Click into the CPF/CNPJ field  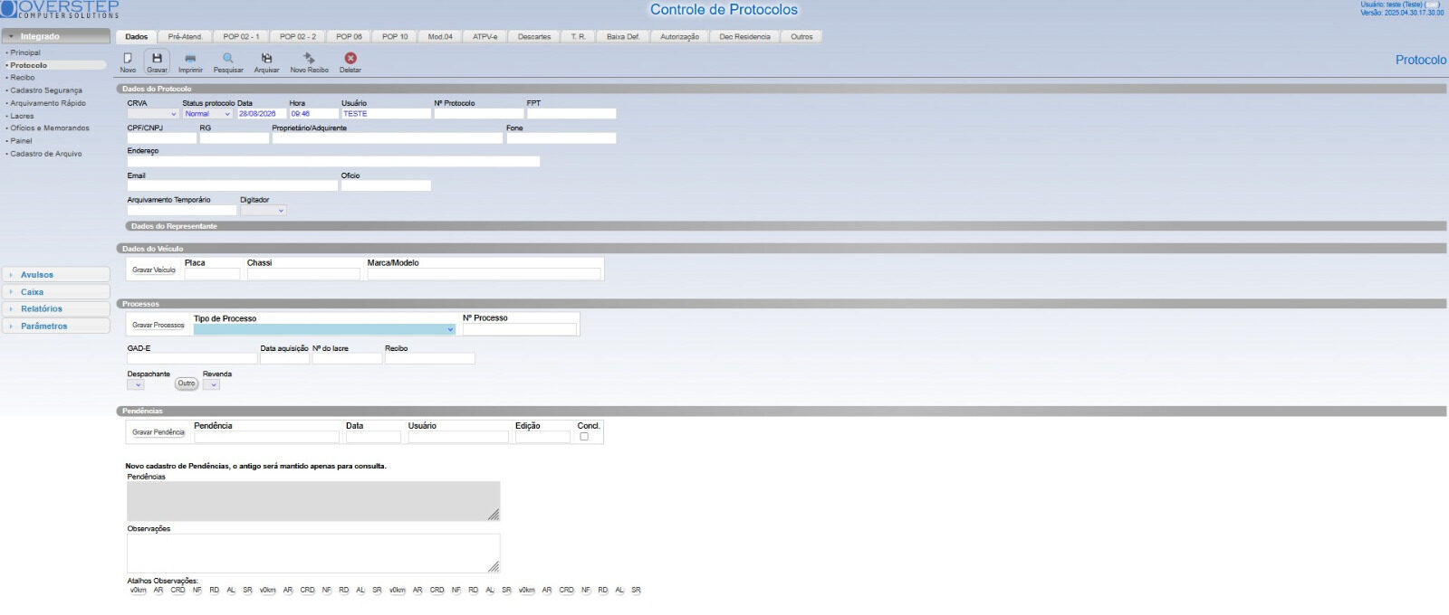click(161, 138)
